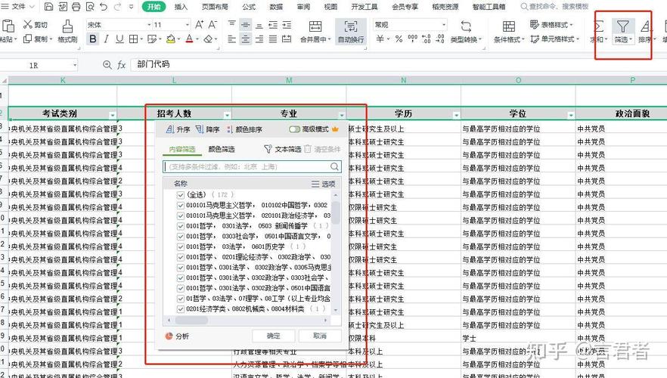
Task: Open the 文件 file menu
Action: pos(17,7)
